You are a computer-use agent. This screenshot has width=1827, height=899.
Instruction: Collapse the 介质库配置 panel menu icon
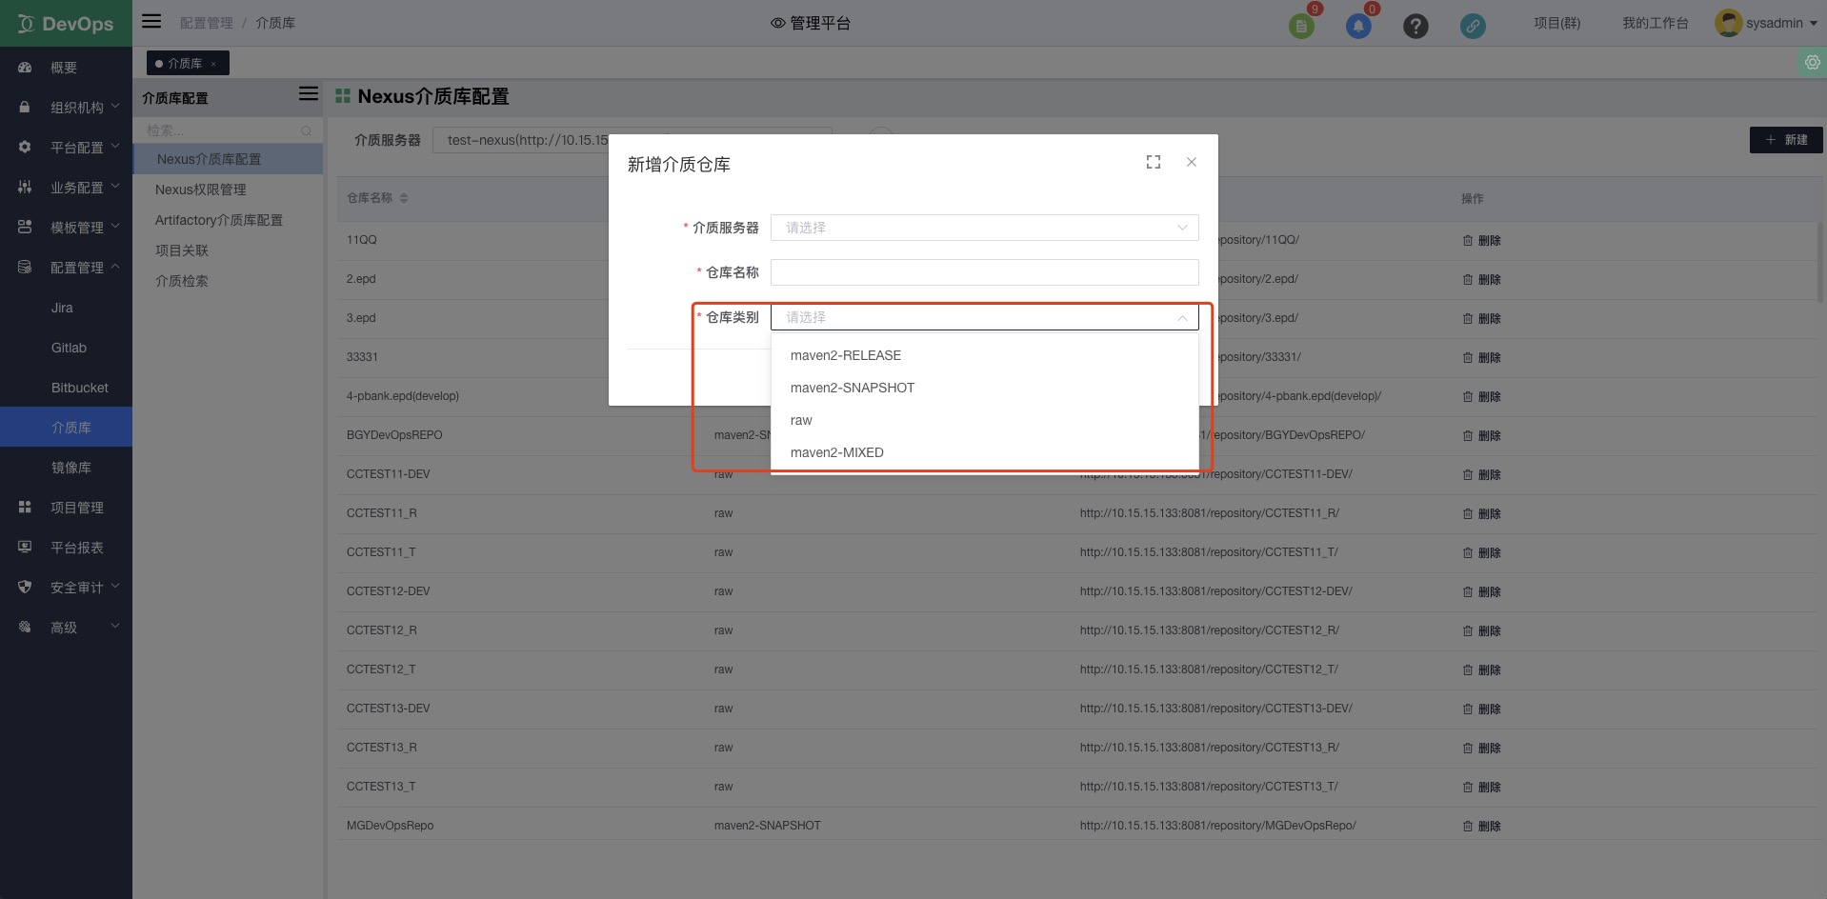pos(309,93)
